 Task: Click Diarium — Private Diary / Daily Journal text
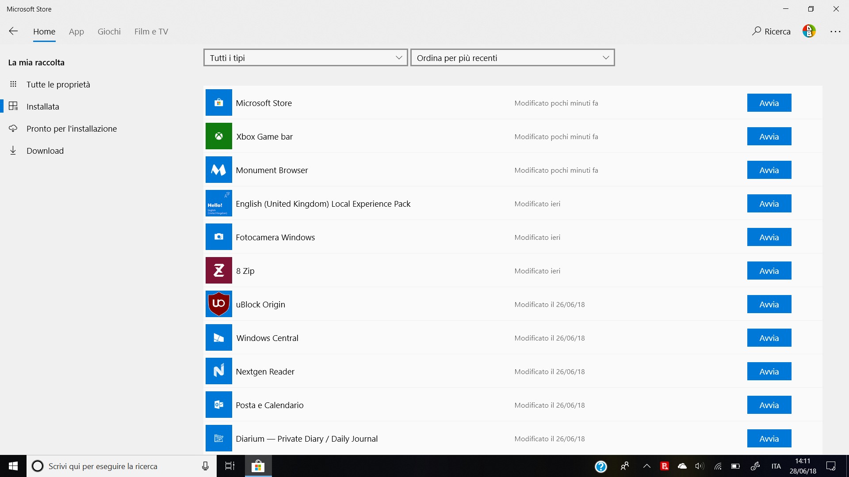click(307, 439)
